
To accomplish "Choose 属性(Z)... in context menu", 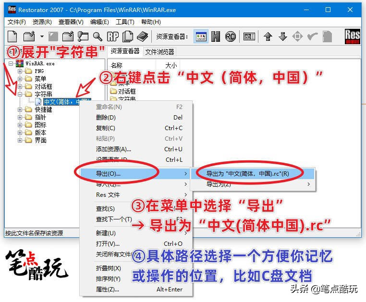I will point(136,289).
